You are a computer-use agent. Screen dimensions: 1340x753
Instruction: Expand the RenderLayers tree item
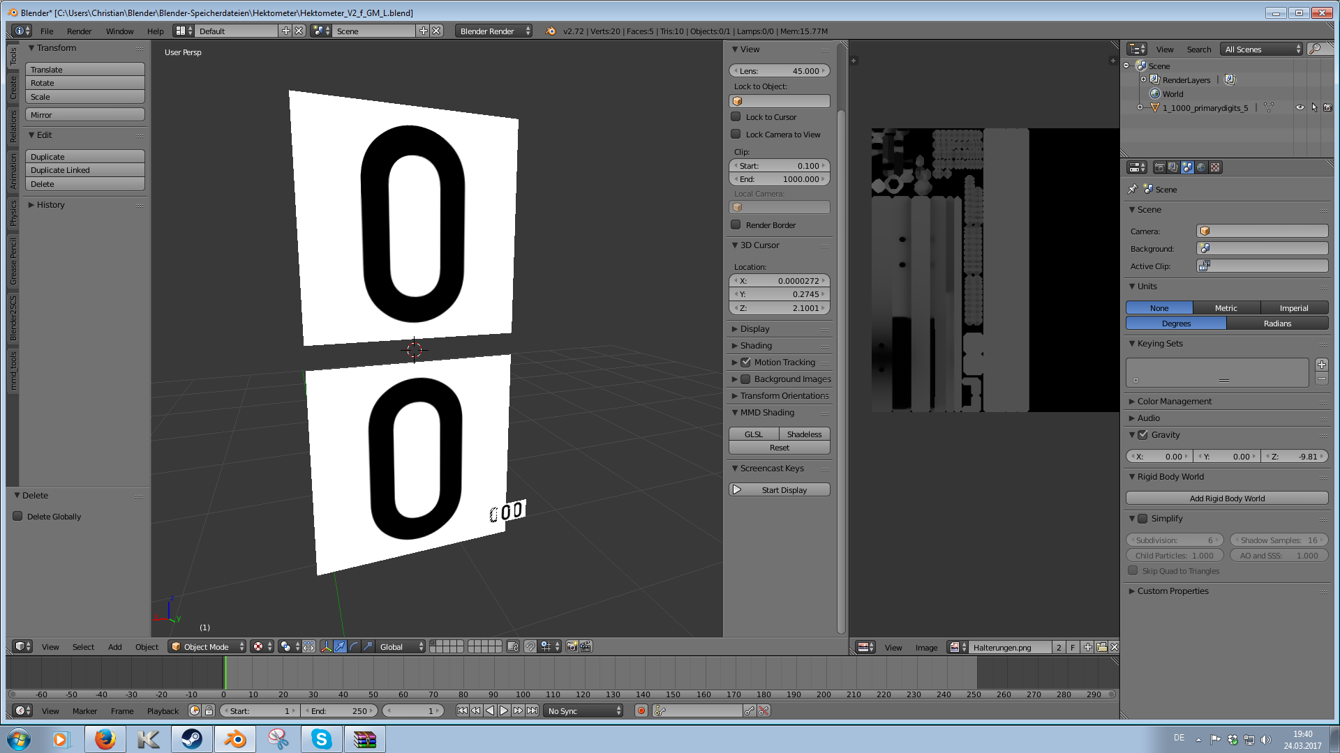(1143, 79)
